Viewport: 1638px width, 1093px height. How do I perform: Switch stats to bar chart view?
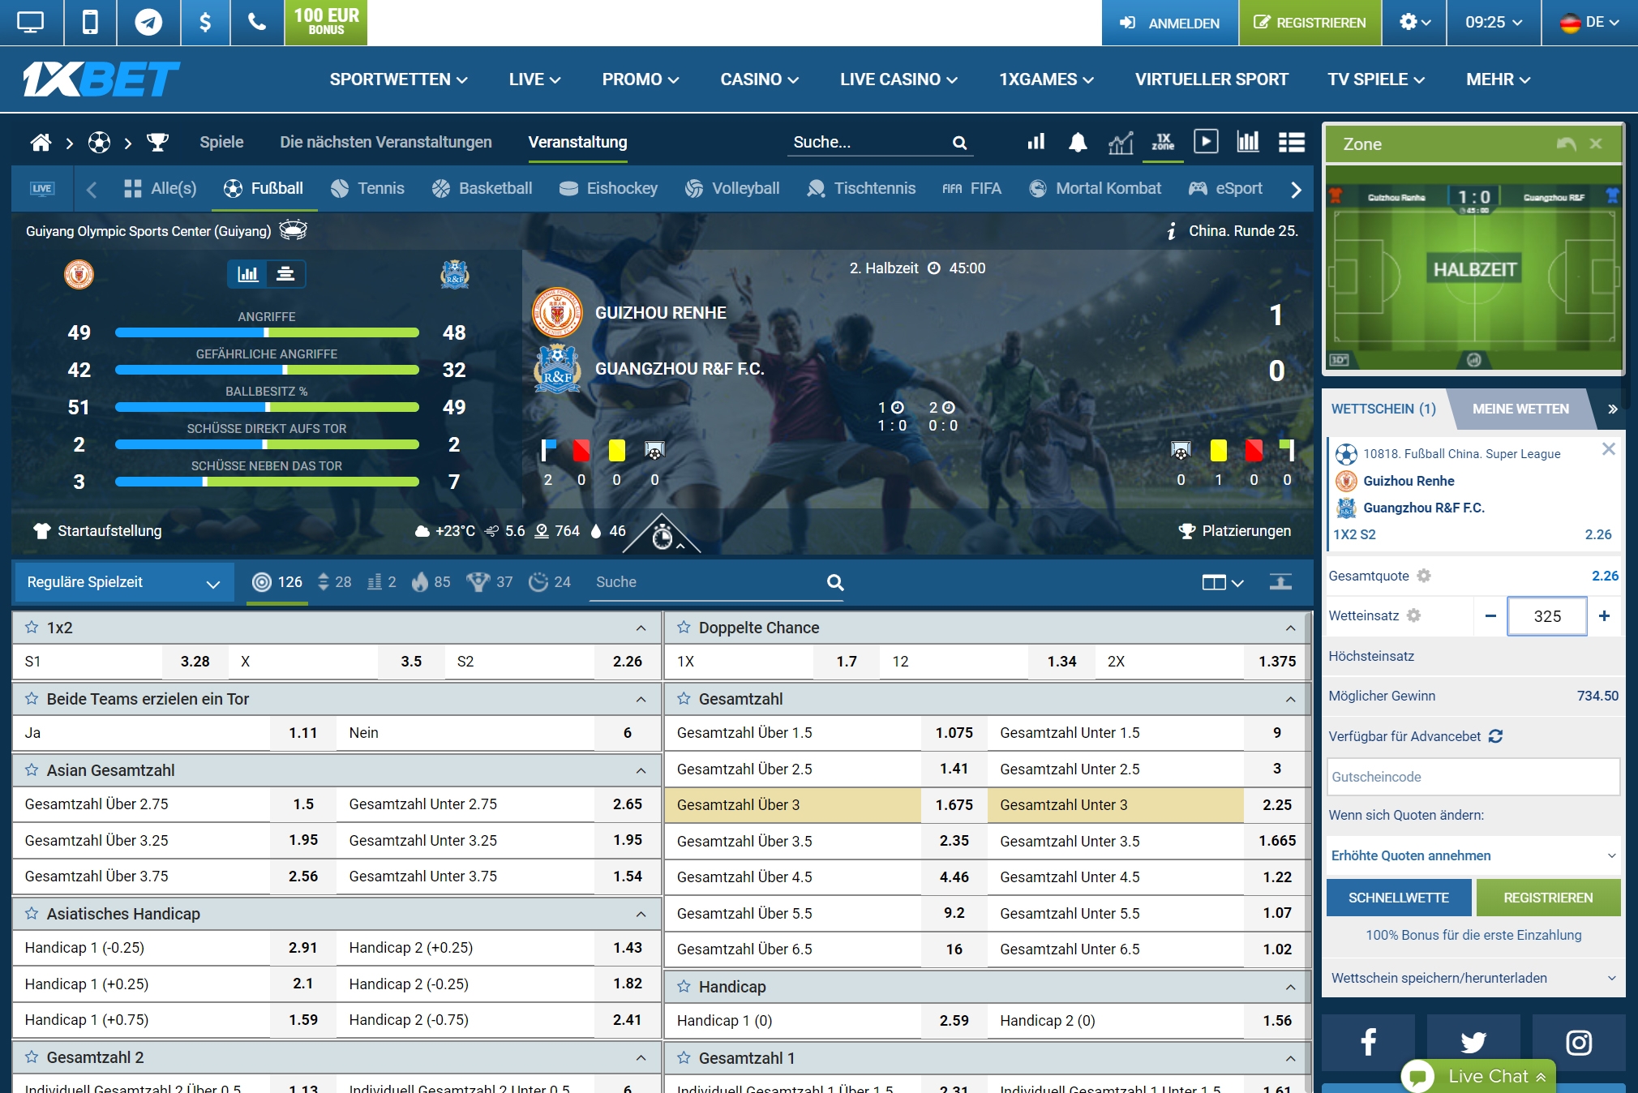pos(247,274)
